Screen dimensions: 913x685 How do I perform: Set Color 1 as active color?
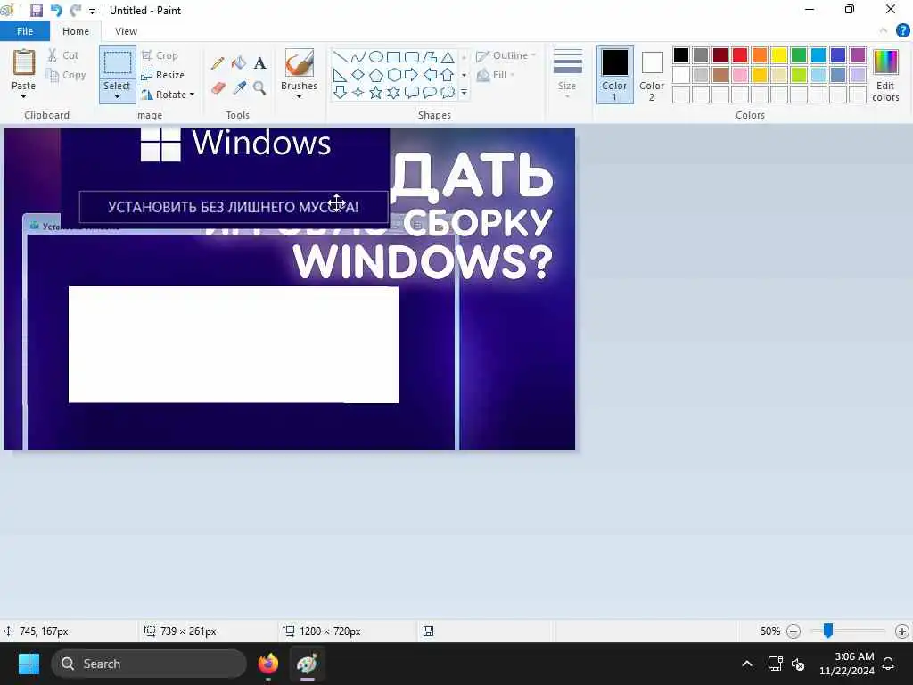coord(615,75)
